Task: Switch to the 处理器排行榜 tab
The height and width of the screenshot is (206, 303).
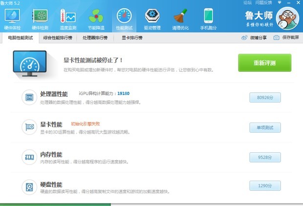Action: (95, 38)
